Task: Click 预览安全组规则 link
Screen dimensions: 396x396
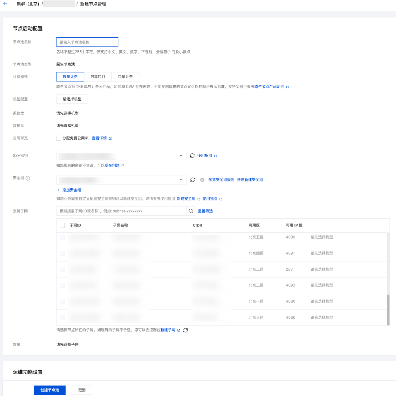Action: click(221, 180)
